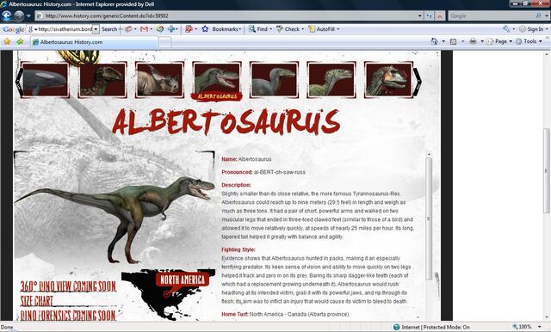This screenshot has height=332, width=551.
Task: Click the spell Check button
Action: click(288, 29)
